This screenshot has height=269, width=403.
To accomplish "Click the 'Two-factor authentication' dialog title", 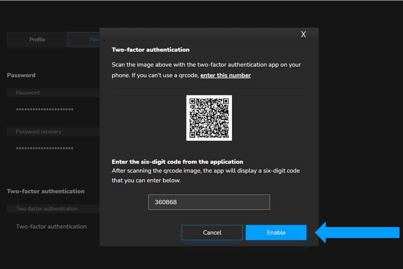I will [x=150, y=49].
